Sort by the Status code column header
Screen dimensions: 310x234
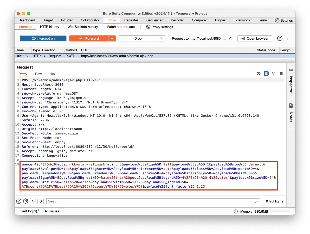[x=267, y=50]
